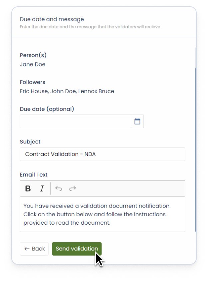Click the Person(s) label
This screenshot has width=208, height=283.
point(33,55)
